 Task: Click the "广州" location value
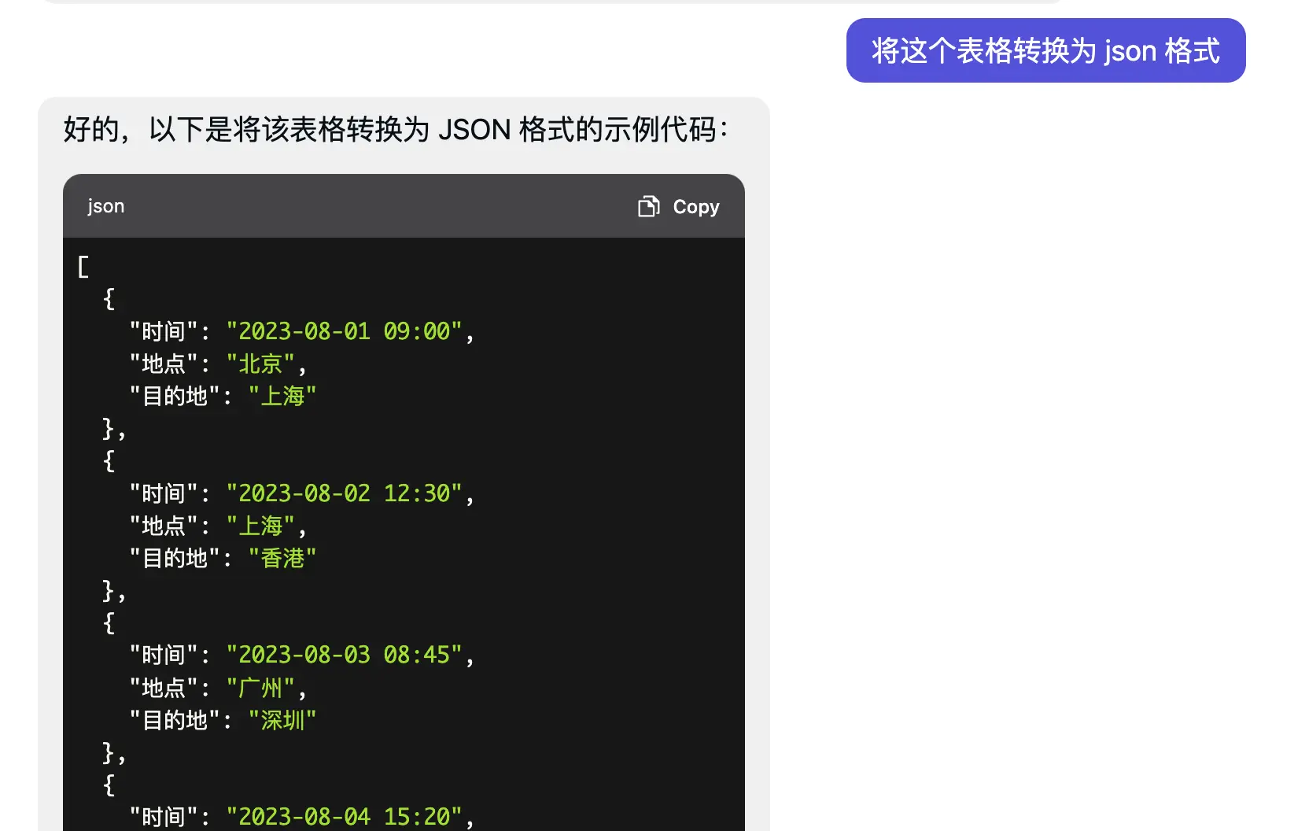[x=260, y=688]
